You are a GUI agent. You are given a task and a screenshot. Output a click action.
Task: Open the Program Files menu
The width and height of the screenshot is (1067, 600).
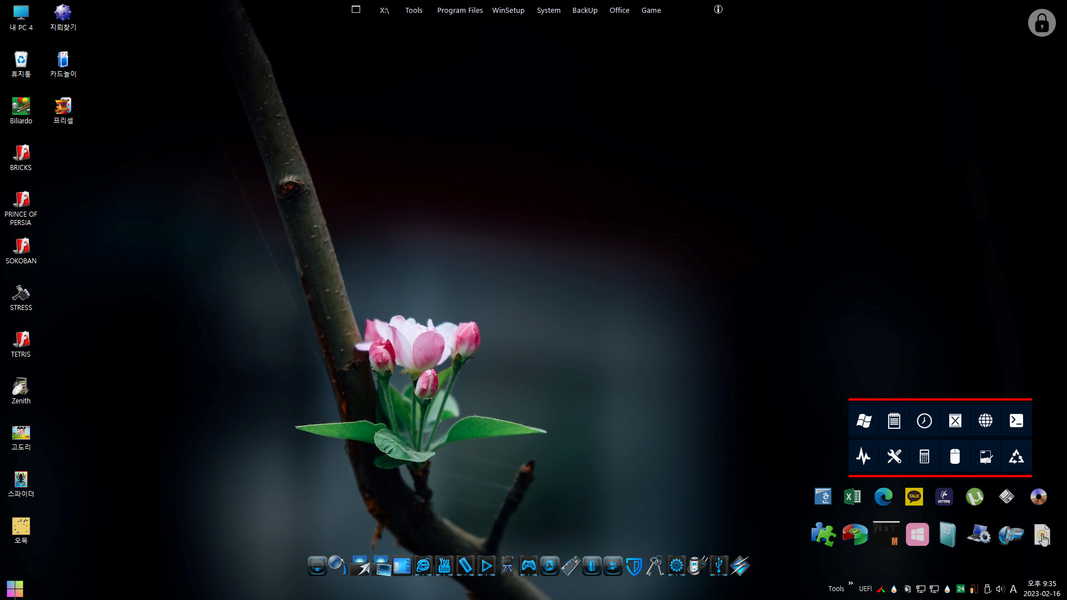460,10
